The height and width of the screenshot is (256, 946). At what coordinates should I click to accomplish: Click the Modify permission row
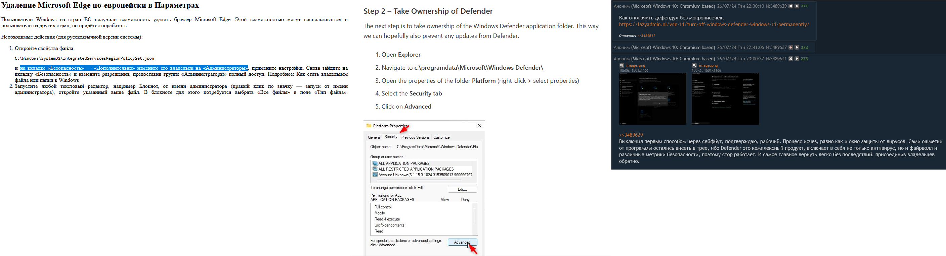(x=421, y=213)
